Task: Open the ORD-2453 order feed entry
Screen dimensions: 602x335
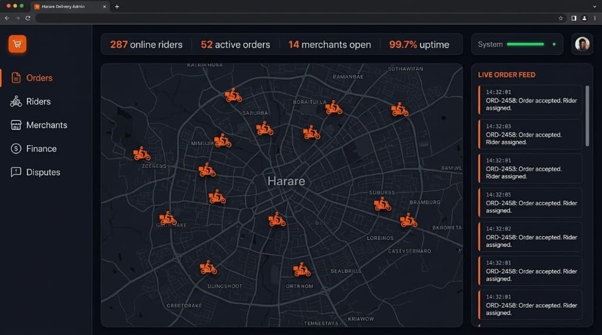Action: tap(530, 168)
